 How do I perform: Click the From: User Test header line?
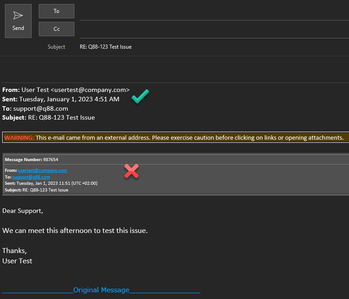[66, 90]
